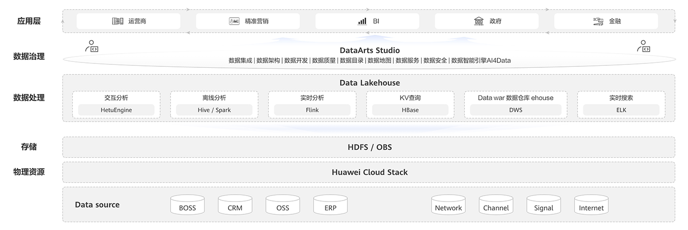The height and width of the screenshot is (230, 688).
Task: Click 数据服务 in the DataArts feature list
Action: [x=407, y=60]
